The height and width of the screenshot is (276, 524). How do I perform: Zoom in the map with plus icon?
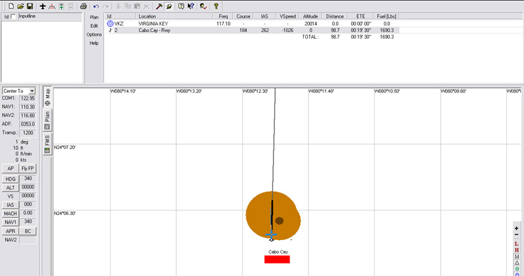click(517, 227)
